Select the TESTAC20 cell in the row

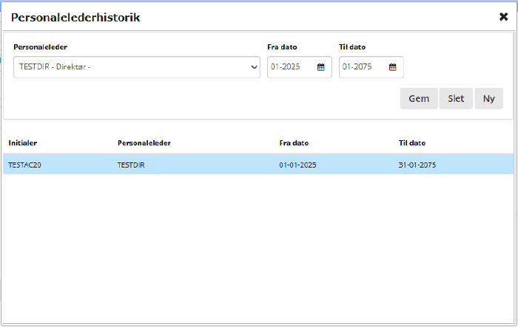point(24,165)
